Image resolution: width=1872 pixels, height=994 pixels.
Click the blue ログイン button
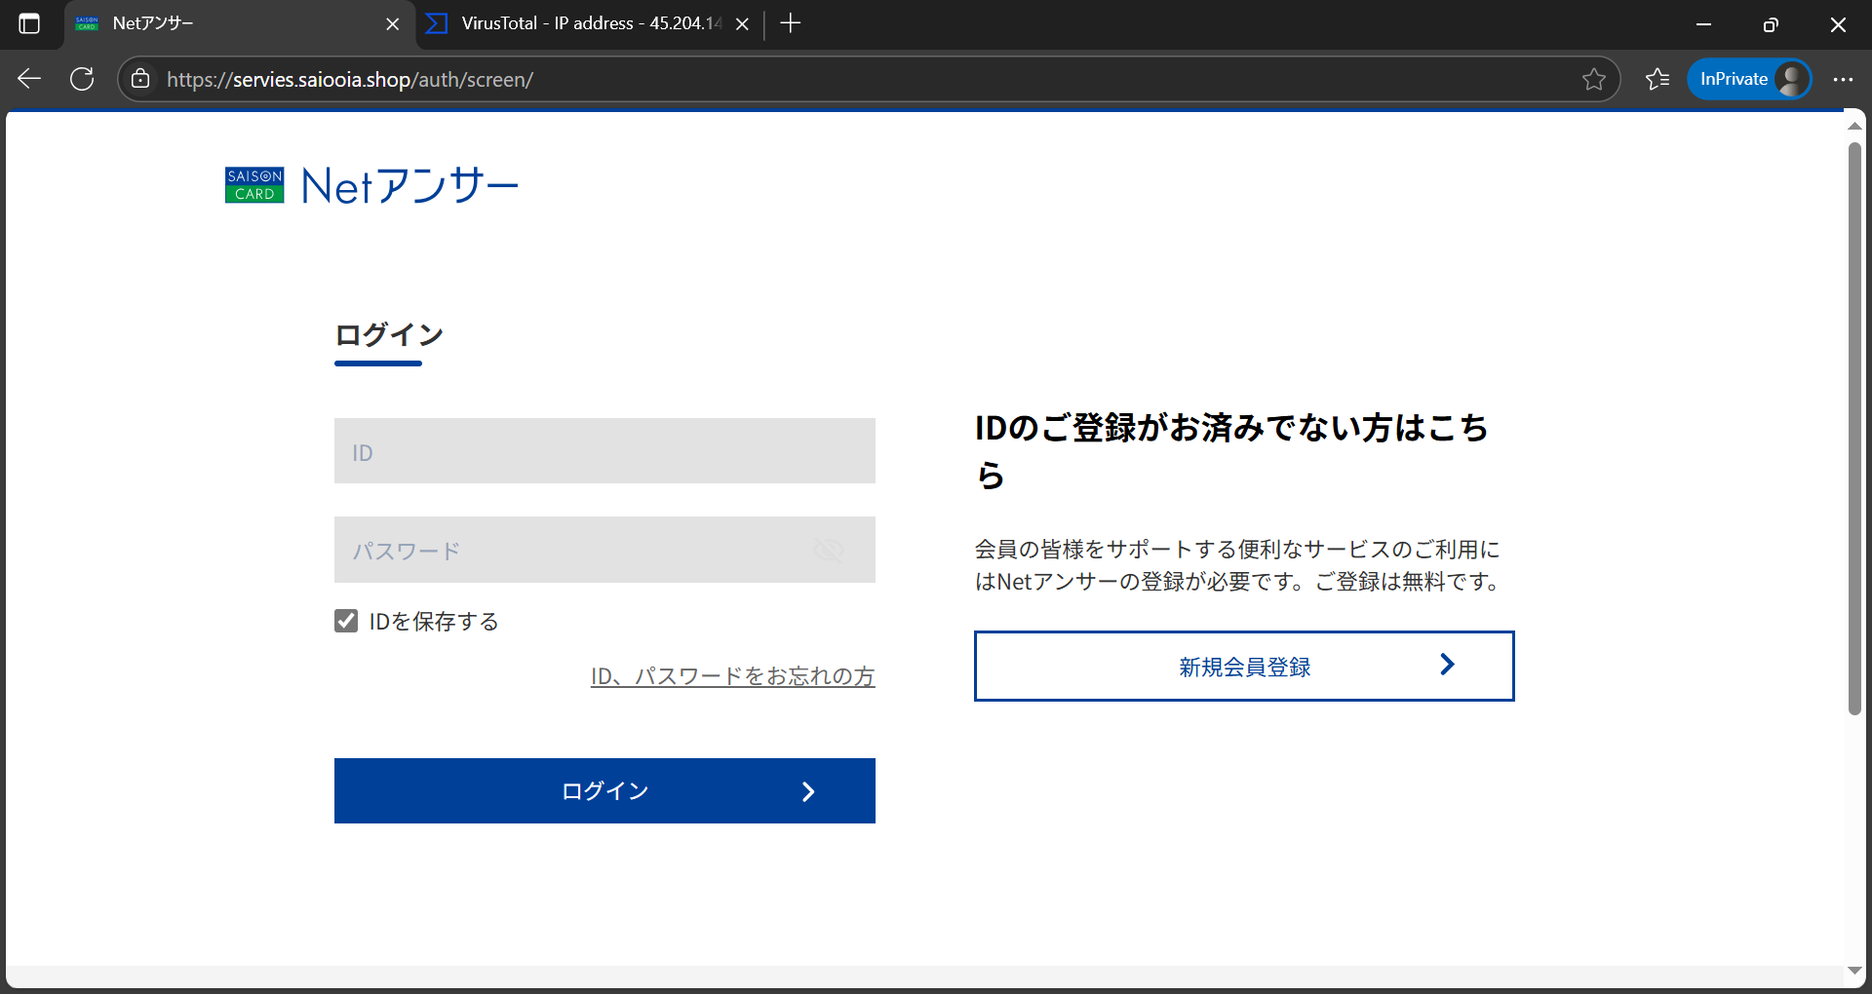(604, 790)
